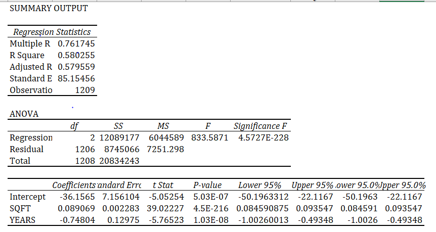Click the Standard Error column header
This screenshot has height=232, width=436.
pos(119,185)
